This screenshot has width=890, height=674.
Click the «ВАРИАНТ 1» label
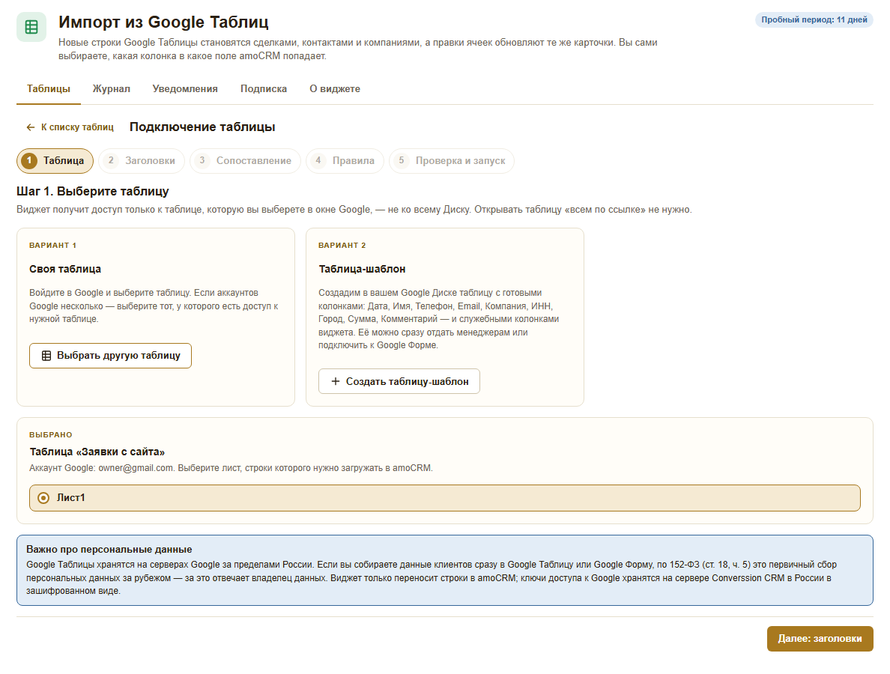point(52,246)
